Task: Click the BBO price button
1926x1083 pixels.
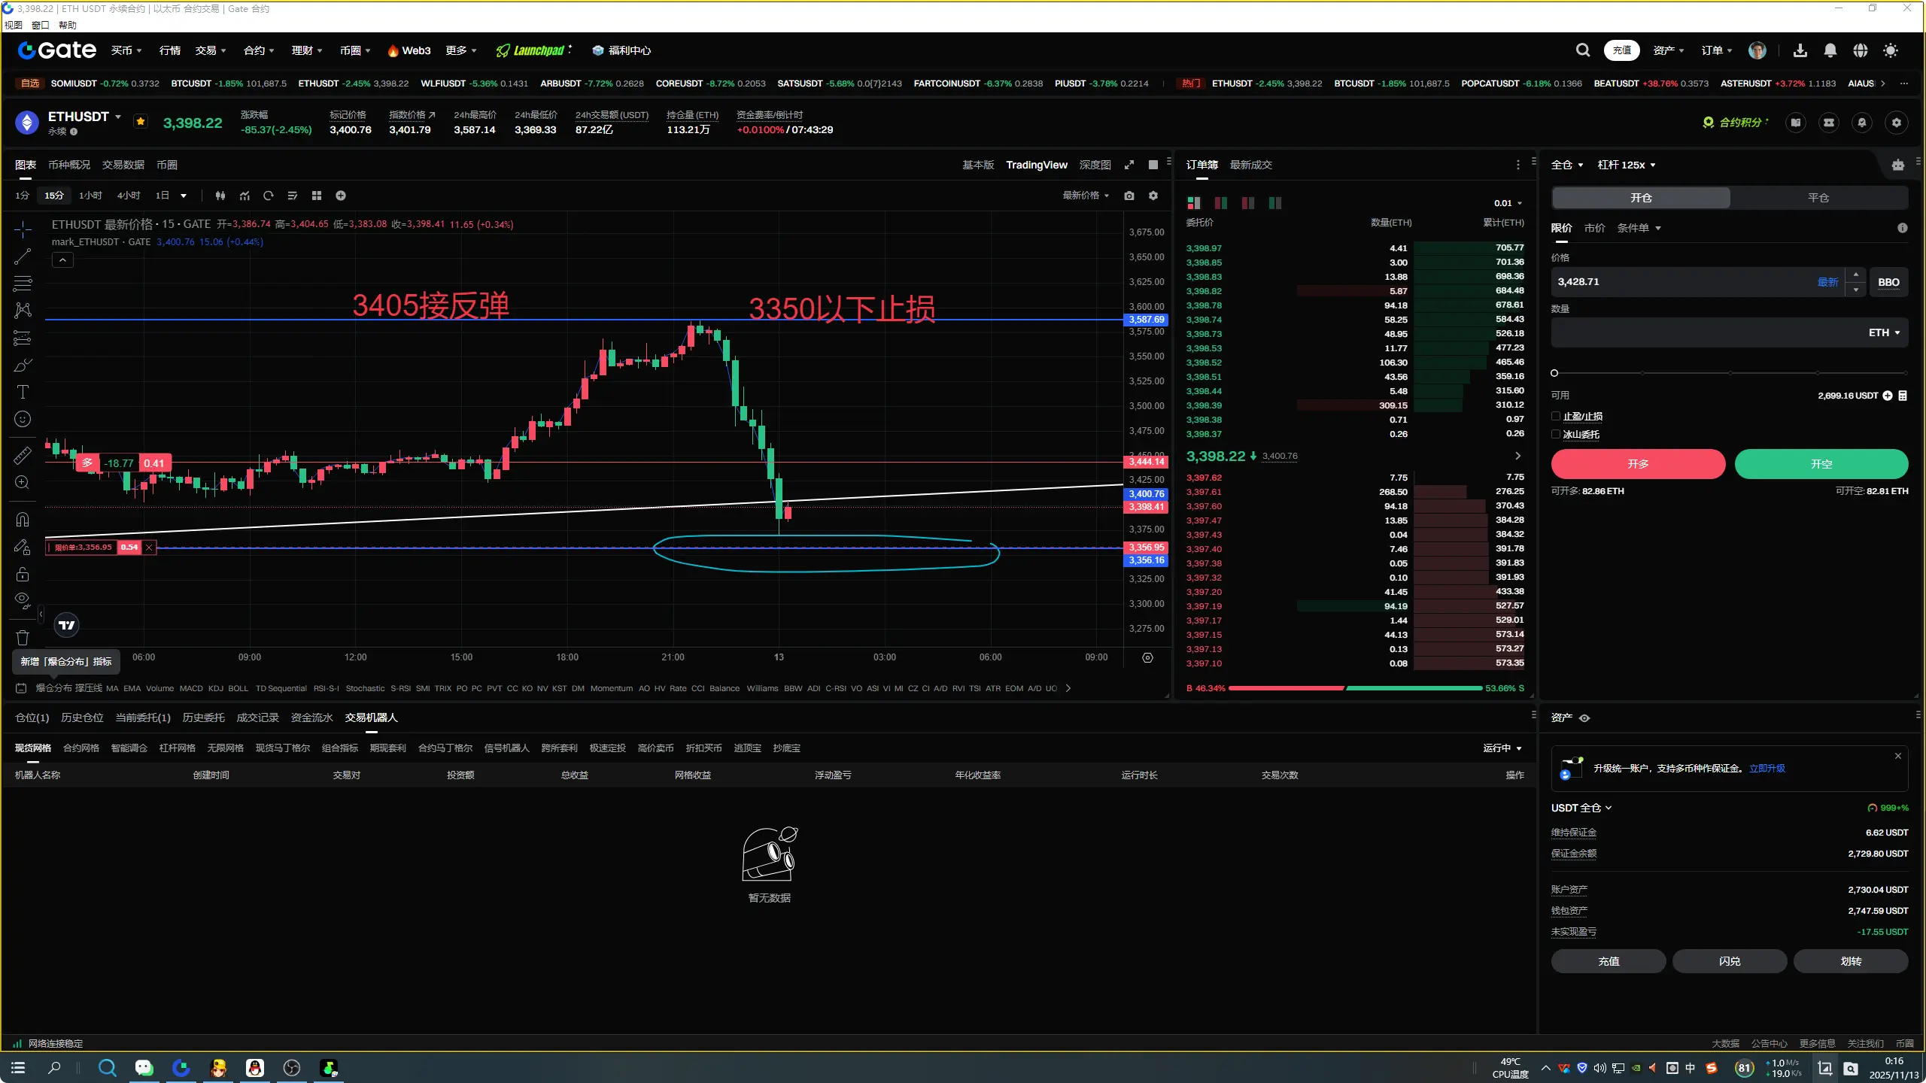Action: [x=1888, y=282]
